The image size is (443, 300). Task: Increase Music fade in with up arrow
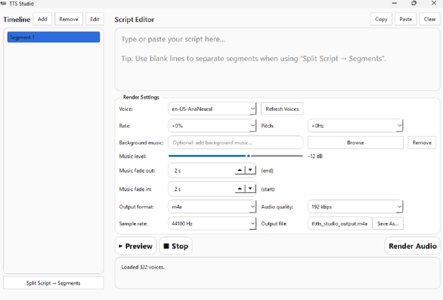(240, 189)
